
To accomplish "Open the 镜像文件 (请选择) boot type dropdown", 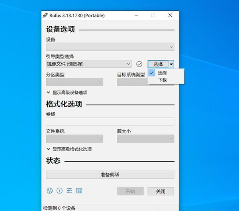I will pos(88,64).
